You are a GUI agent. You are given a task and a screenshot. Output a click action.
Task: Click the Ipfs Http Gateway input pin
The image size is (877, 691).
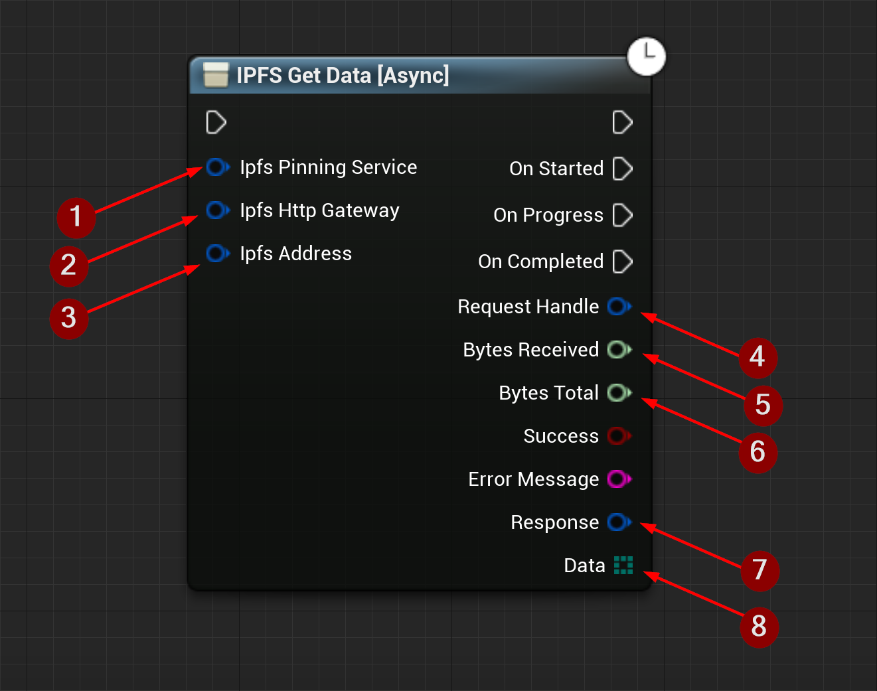pos(218,210)
